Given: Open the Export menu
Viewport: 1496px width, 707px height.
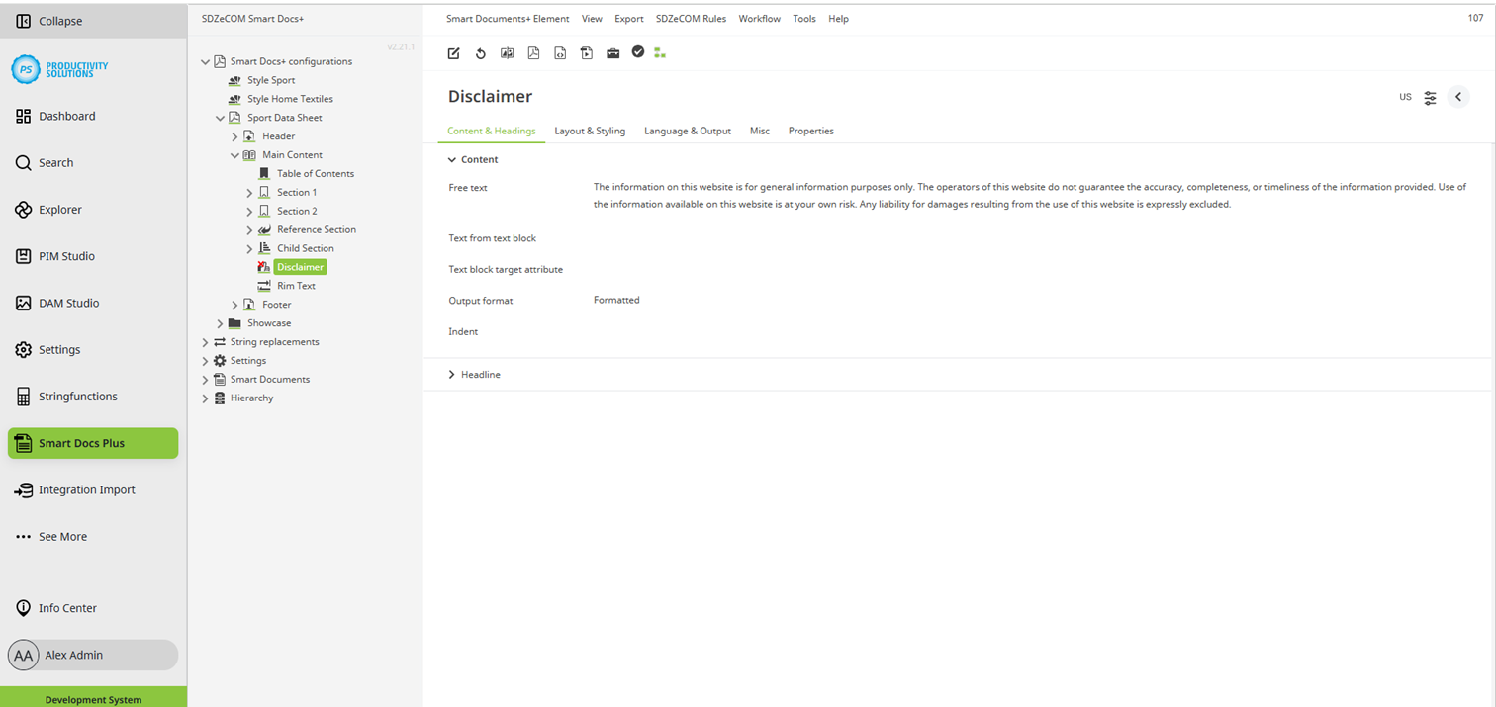Looking at the screenshot, I should click(629, 19).
